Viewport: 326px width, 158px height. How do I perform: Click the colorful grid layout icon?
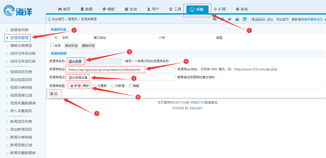pyautogui.click(x=245, y=19)
